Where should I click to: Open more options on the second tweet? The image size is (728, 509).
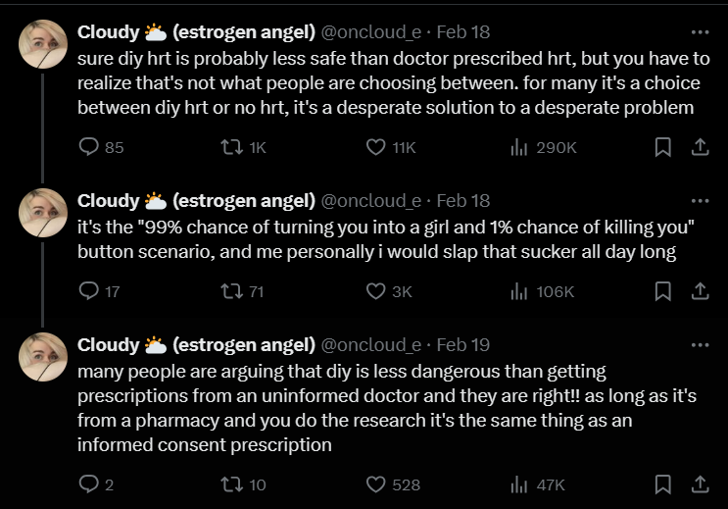700,201
